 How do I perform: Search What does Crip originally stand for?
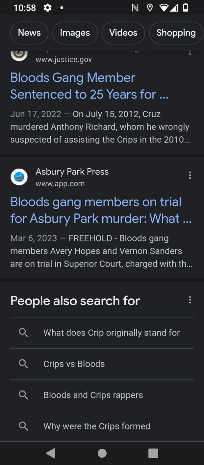coord(112,333)
